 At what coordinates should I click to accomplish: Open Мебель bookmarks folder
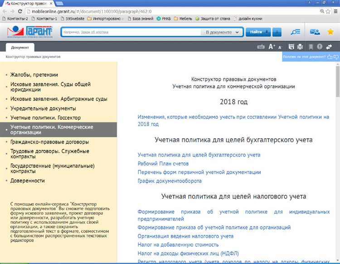point(183,19)
